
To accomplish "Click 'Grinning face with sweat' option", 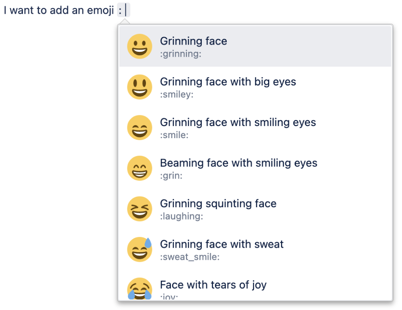I will [x=222, y=244].
